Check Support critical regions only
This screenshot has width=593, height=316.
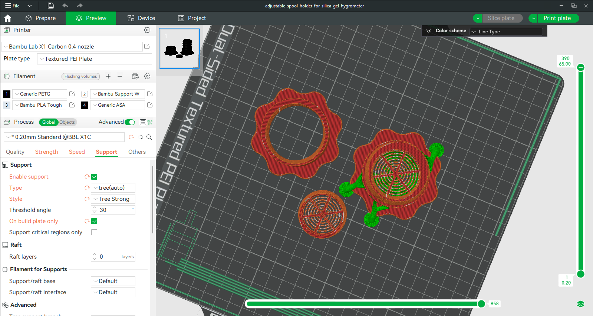coord(94,232)
